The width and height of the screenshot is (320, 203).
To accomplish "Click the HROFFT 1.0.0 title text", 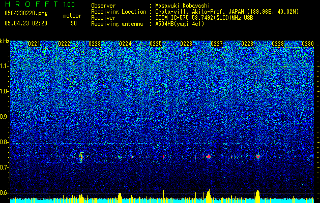I will coord(40,4).
